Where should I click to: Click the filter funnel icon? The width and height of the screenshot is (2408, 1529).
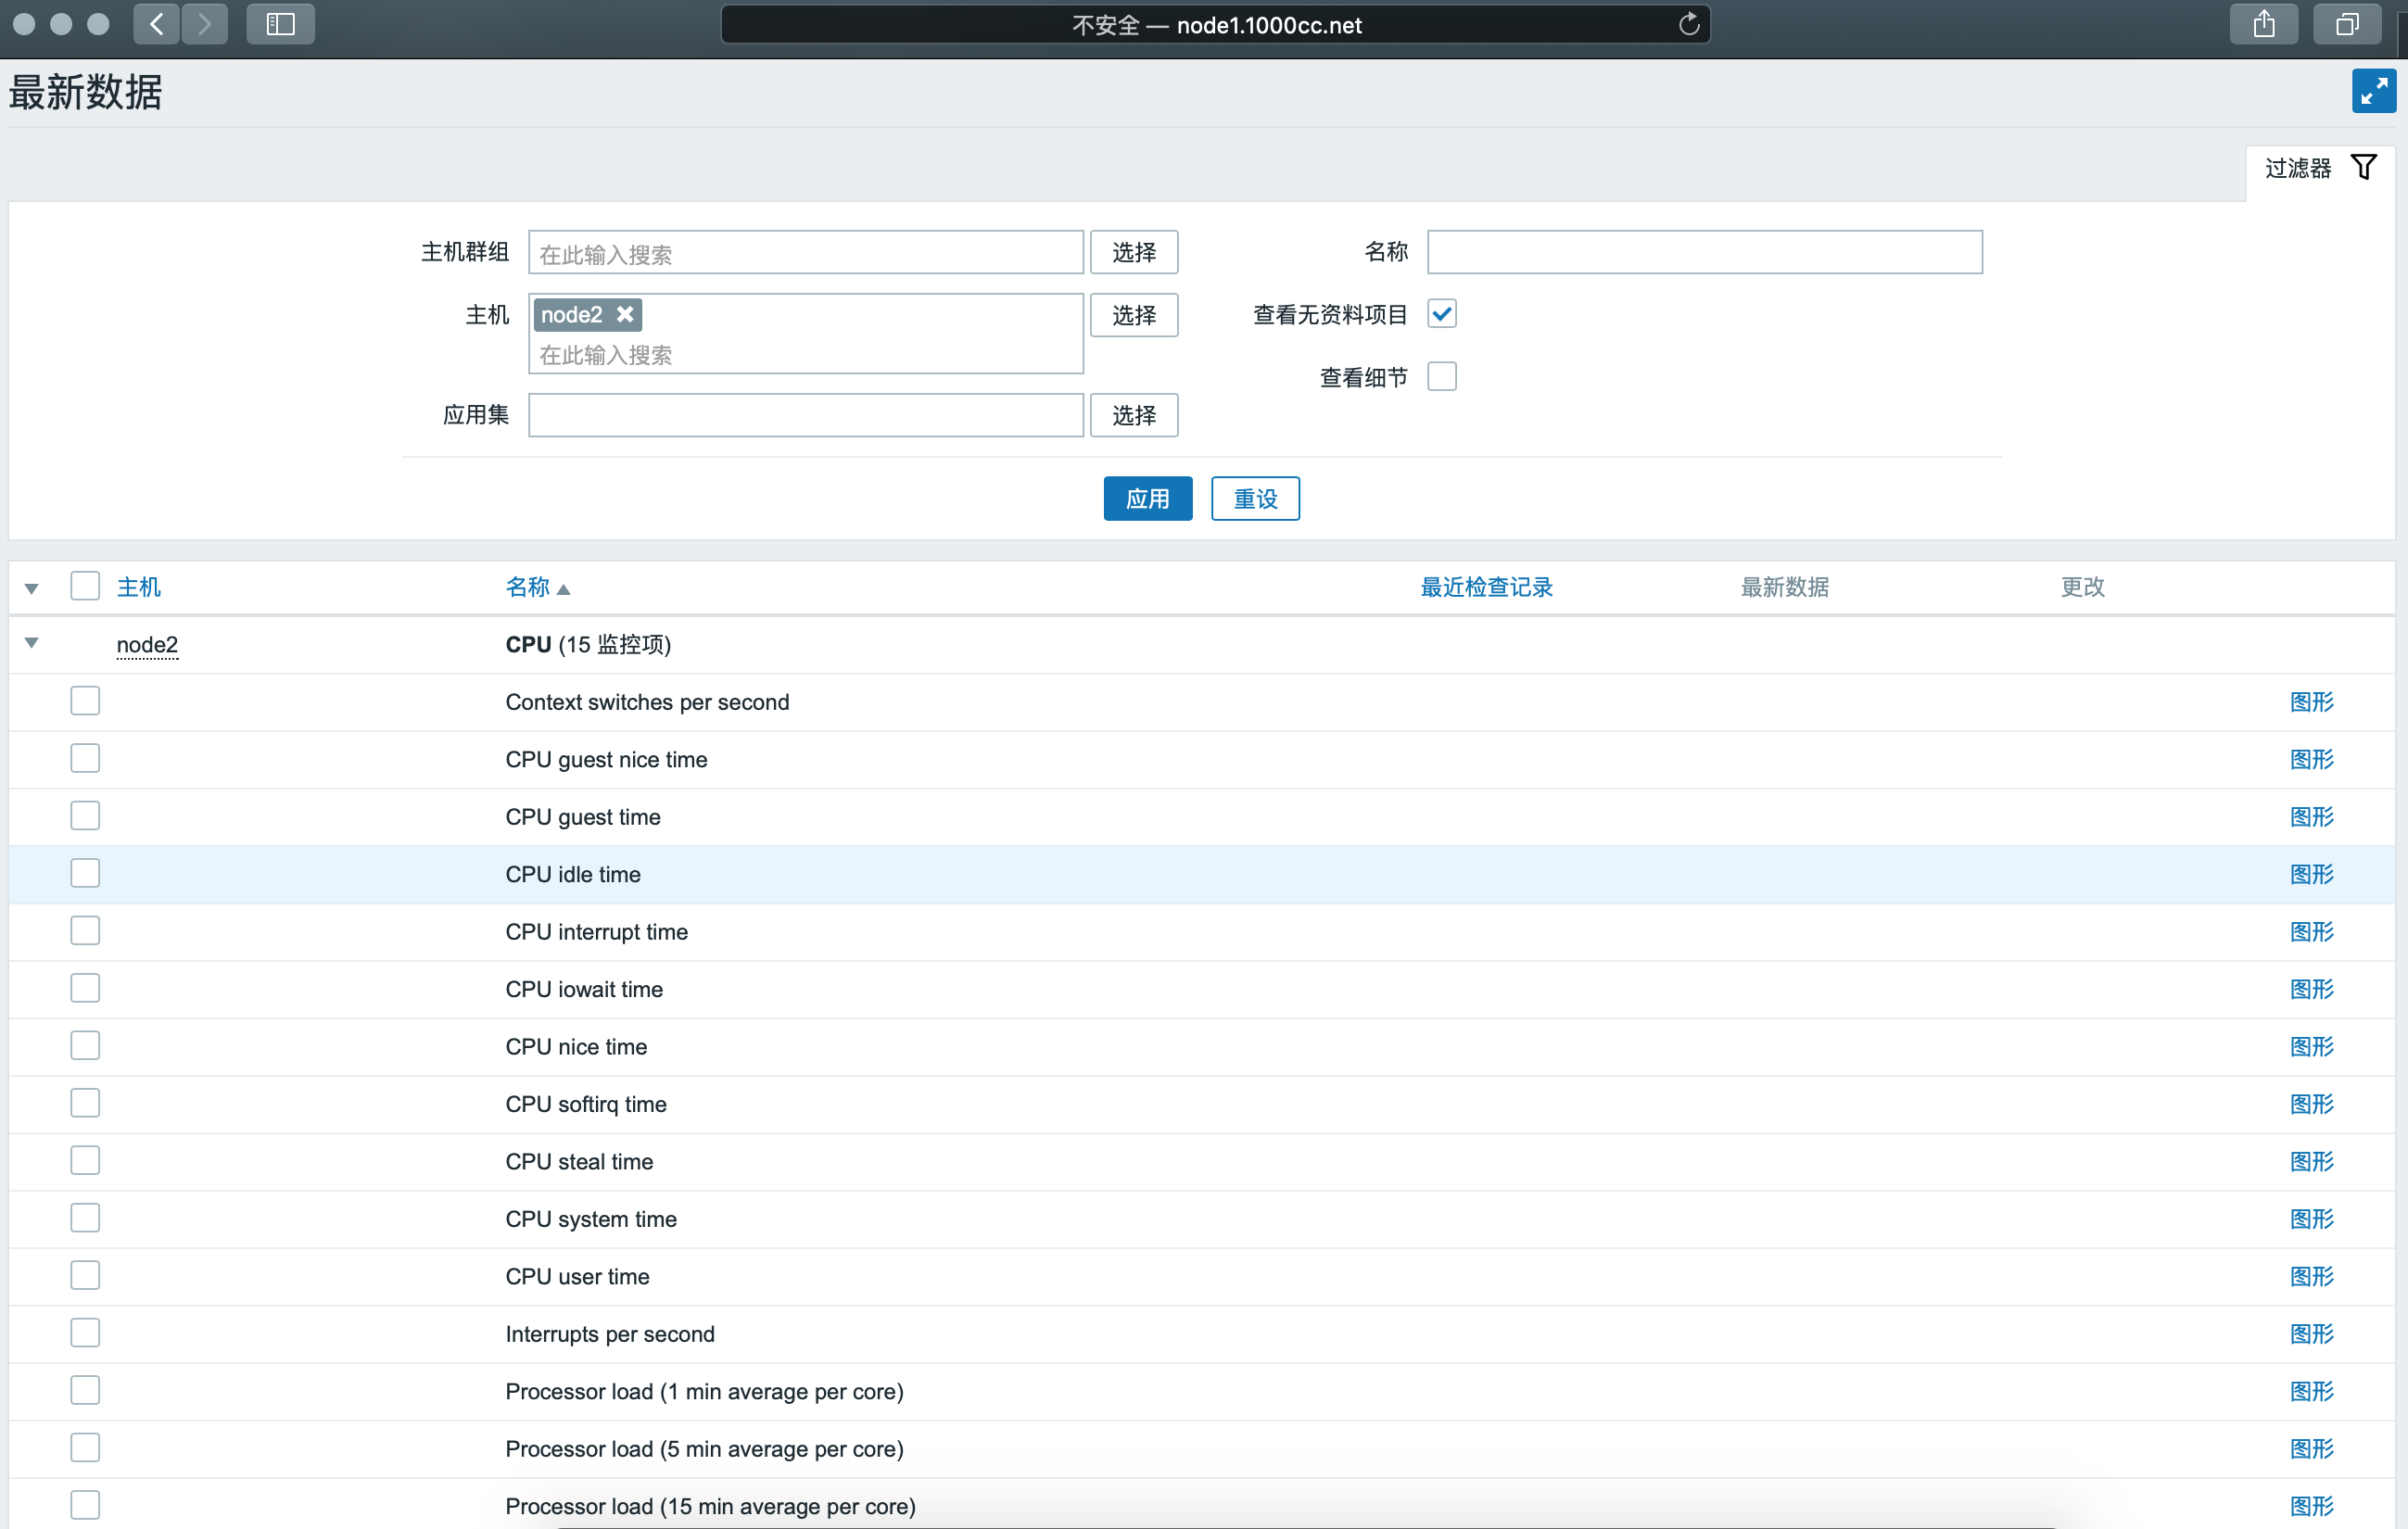(x=2363, y=167)
